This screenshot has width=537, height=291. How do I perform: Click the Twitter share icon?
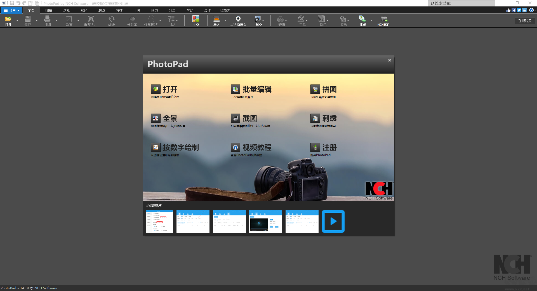519,10
